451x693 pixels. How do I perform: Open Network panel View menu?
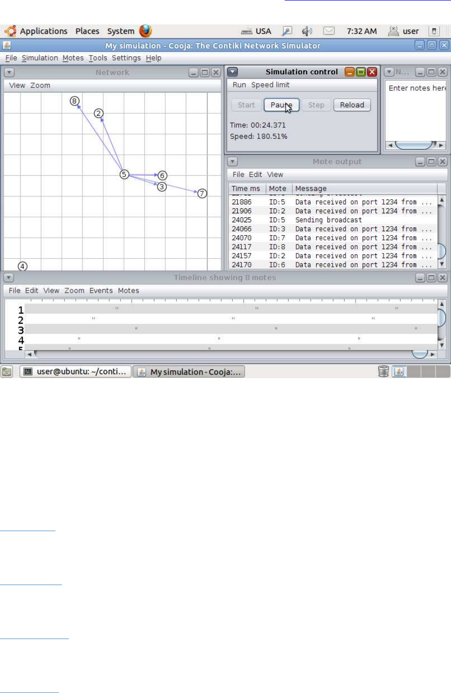point(17,85)
